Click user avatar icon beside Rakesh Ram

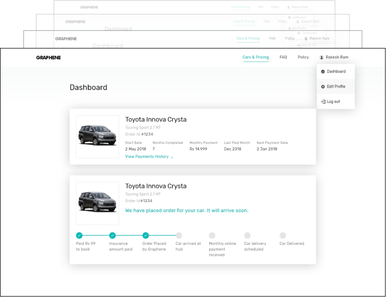[x=321, y=57]
